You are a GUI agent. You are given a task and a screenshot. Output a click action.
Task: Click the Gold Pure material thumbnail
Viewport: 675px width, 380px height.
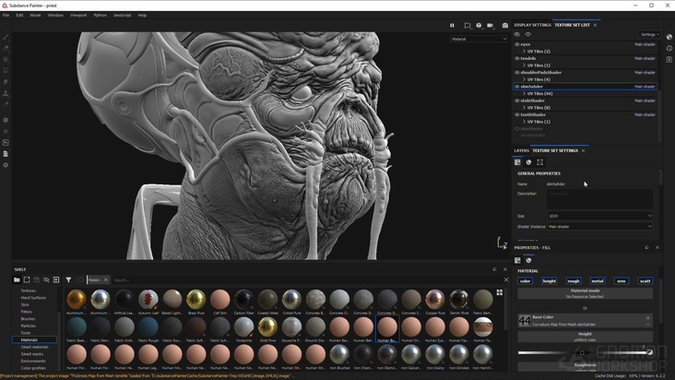tap(267, 327)
